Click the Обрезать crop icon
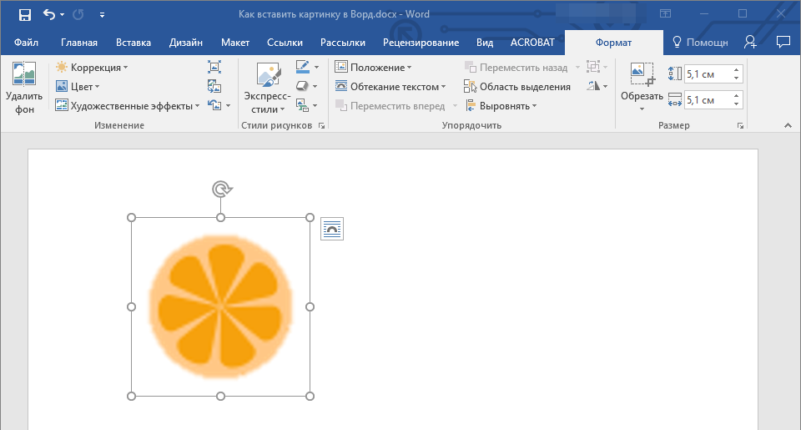 click(x=642, y=76)
